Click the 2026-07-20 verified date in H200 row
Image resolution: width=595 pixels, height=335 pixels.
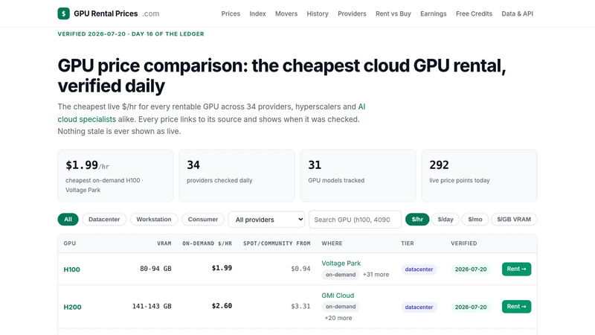[471, 307]
